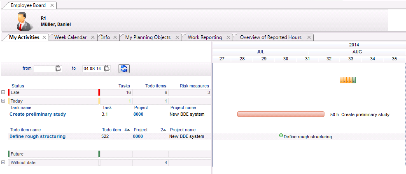Switch to the Info tab
Image resolution: width=406 pixels, height=174 pixels.
[x=105, y=37]
